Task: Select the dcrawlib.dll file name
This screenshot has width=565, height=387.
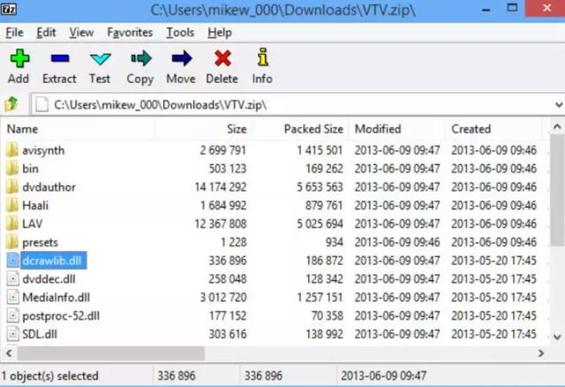Action: pos(52,261)
